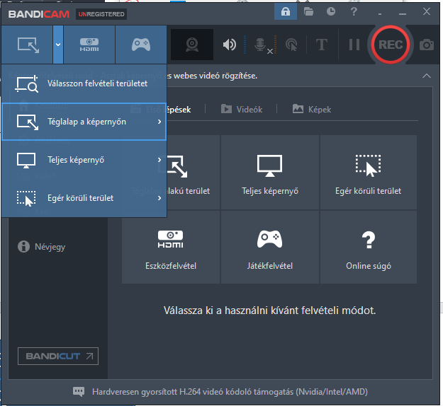Collapse the mode description panel chevron
The width and height of the screenshot is (443, 406).
point(427,76)
